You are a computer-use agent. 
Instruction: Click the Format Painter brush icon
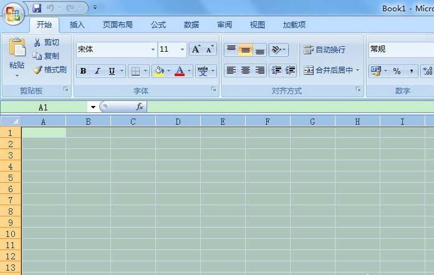37,70
